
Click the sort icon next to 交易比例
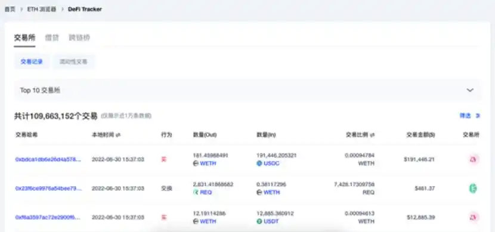pyautogui.click(x=372, y=135)
